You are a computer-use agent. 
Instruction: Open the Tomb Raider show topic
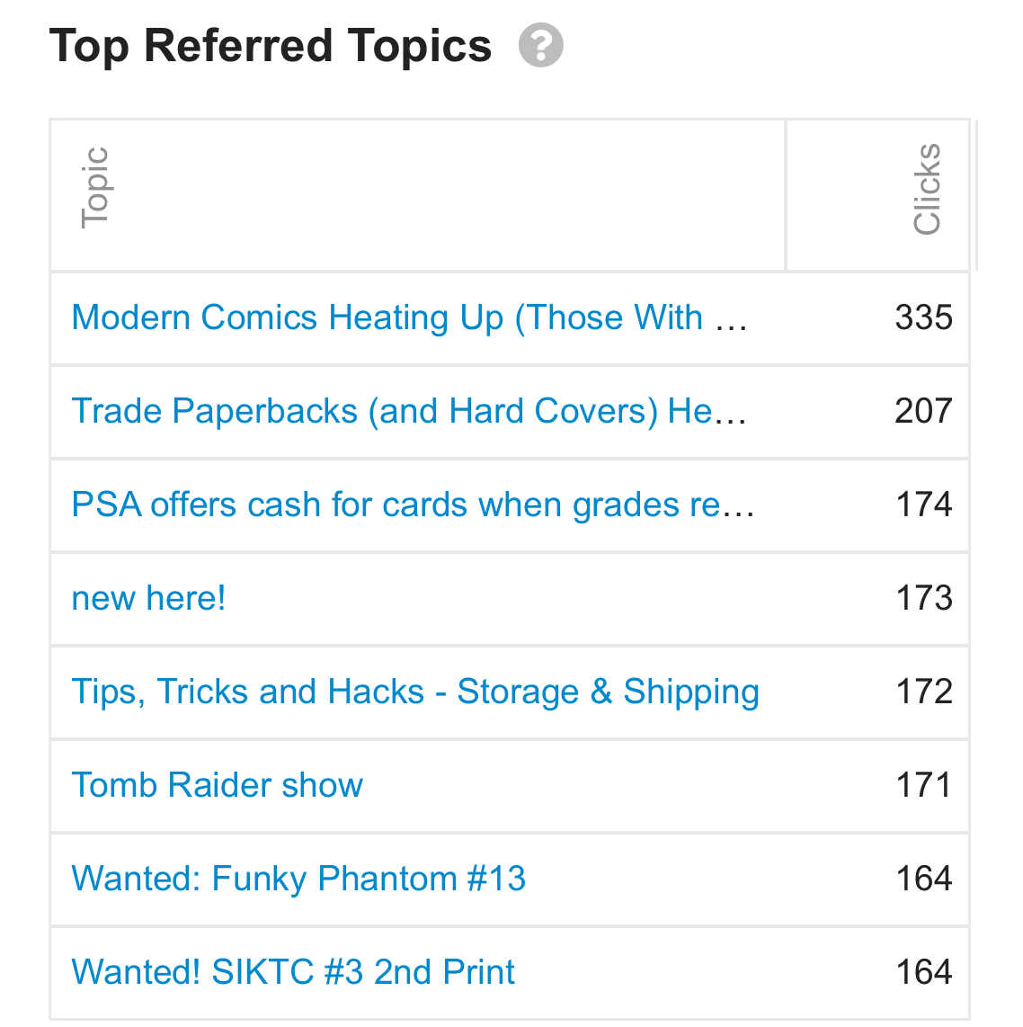(218, 785)
